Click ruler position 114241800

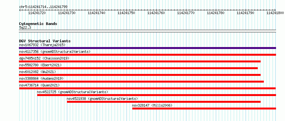tap(275, 13)
